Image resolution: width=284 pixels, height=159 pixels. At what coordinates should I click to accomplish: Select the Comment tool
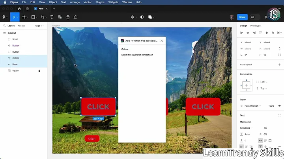click(75, 17)
